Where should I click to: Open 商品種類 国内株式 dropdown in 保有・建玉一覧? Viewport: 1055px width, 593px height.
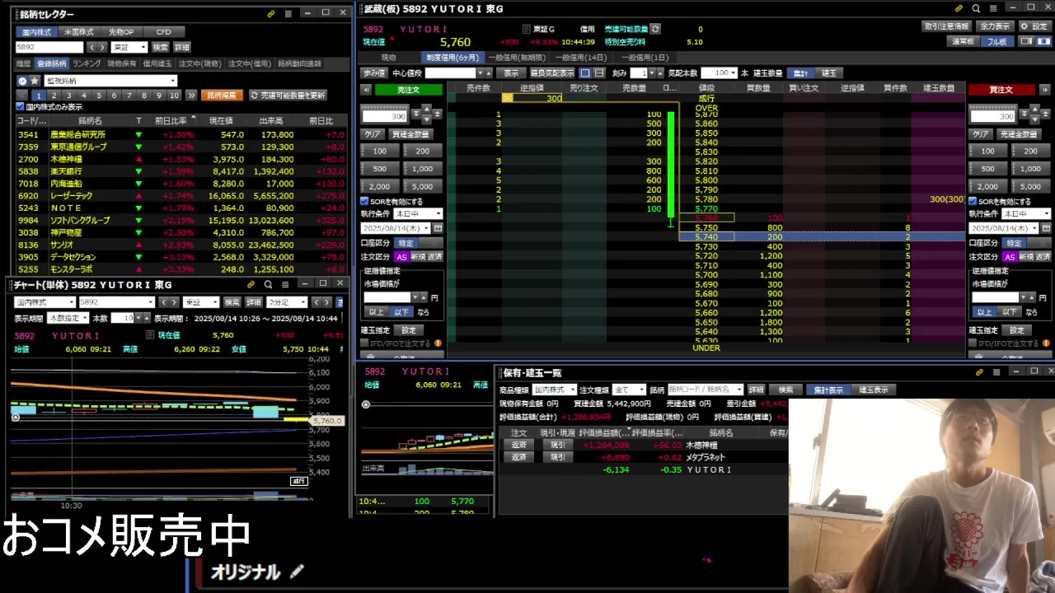click(x=554, y=390)
